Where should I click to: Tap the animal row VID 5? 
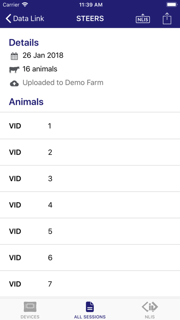(90, 231)
